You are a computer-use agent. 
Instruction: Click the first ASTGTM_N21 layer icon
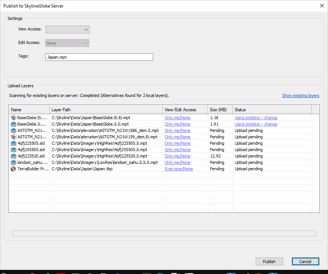coord(14,130)
